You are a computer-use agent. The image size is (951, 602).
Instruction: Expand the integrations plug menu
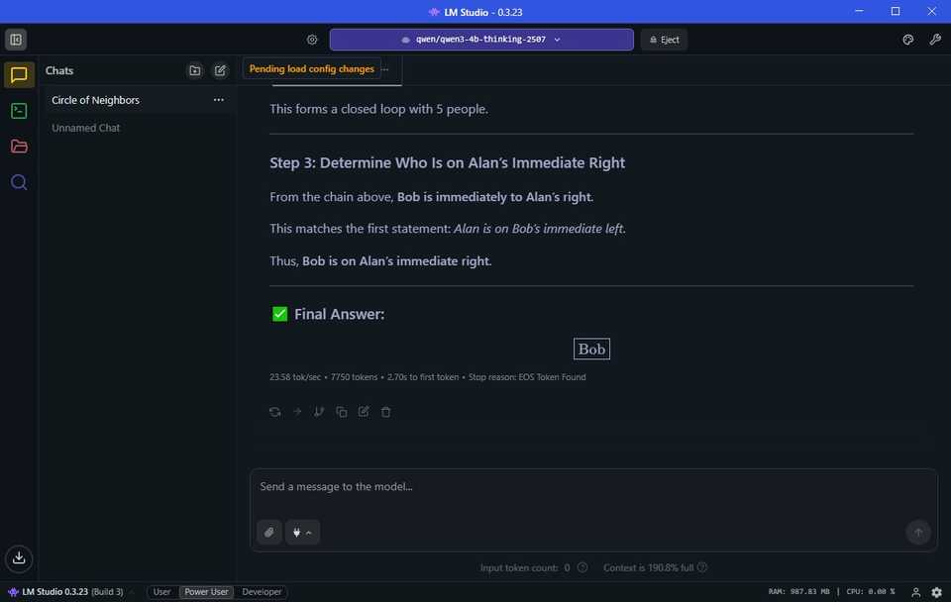pyautogui.click(x=302, y=533)
